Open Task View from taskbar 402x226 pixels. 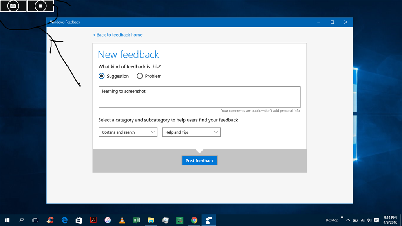pyautogui.click(x=35, y=220)
